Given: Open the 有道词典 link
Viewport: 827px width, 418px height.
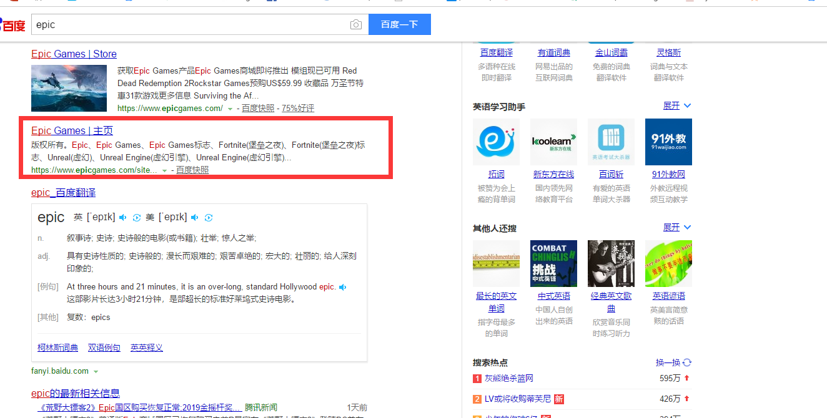Looking at the screenshot, I should [x=554, y=53].
